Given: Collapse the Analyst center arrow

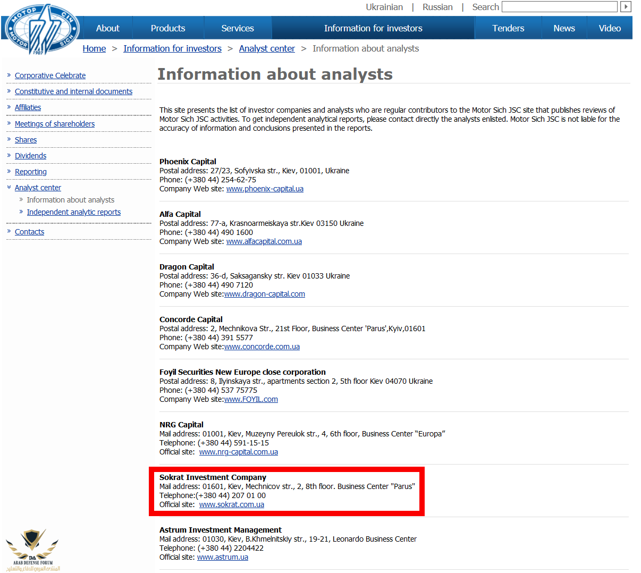Looking at the screenshot, I should coord(9,187).
